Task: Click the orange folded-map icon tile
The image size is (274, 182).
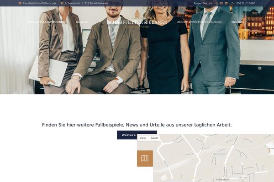Action: click(x=145, y=158)
